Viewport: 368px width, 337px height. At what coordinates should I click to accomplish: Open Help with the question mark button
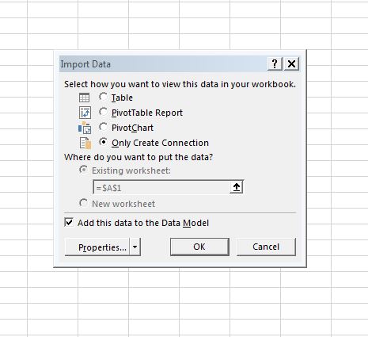[x=275, y=63]
